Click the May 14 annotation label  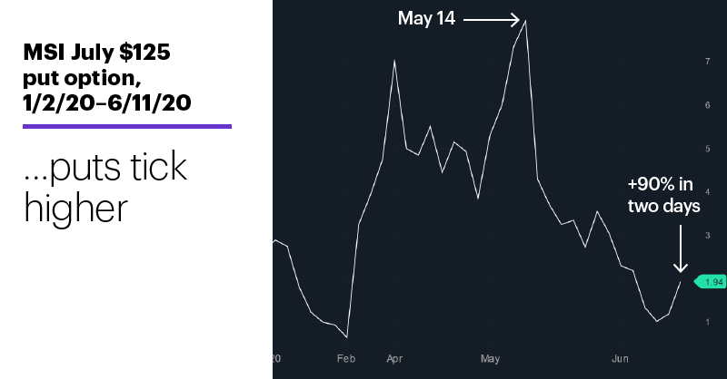[426, 19]
